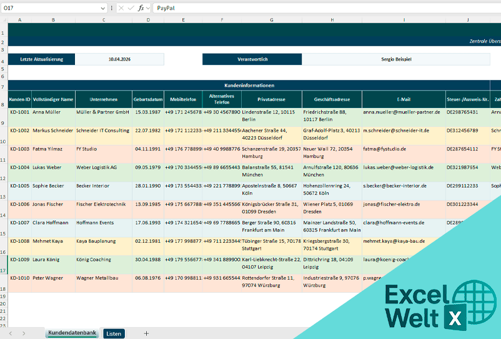Click the Kunden-ID column heading

[20, 99]
